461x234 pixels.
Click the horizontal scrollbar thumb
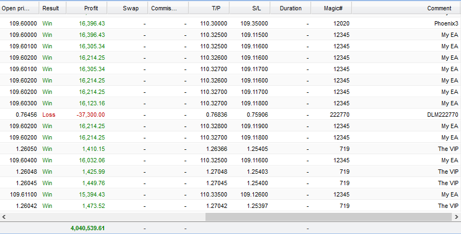point(328,217)
